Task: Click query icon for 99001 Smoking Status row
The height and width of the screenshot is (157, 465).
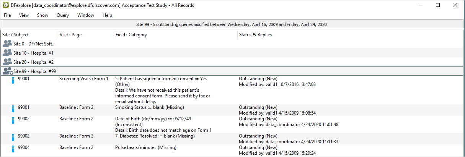Action: point(13,109)
